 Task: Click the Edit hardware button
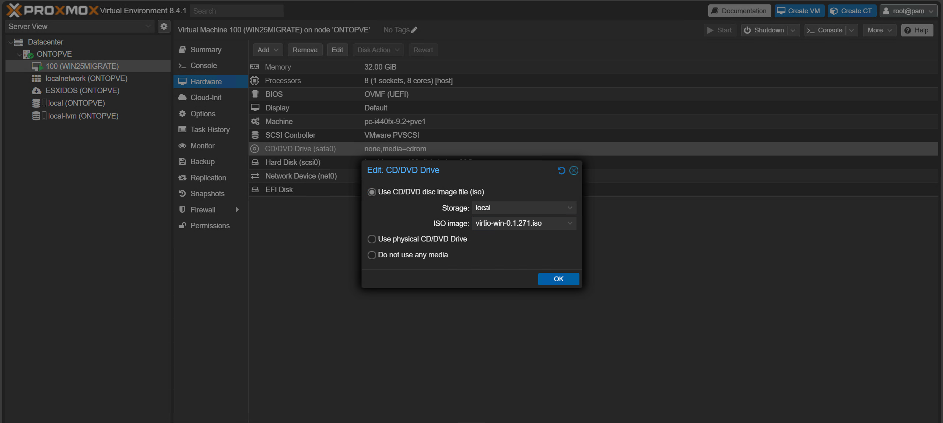[x=337, y=50]
